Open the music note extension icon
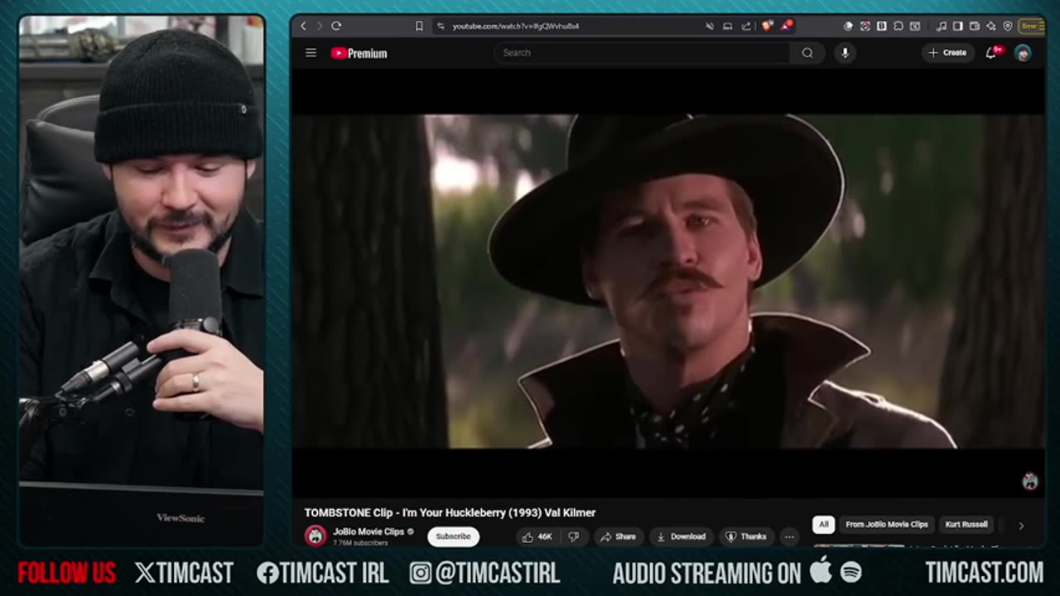 click(x=941, y=26)
